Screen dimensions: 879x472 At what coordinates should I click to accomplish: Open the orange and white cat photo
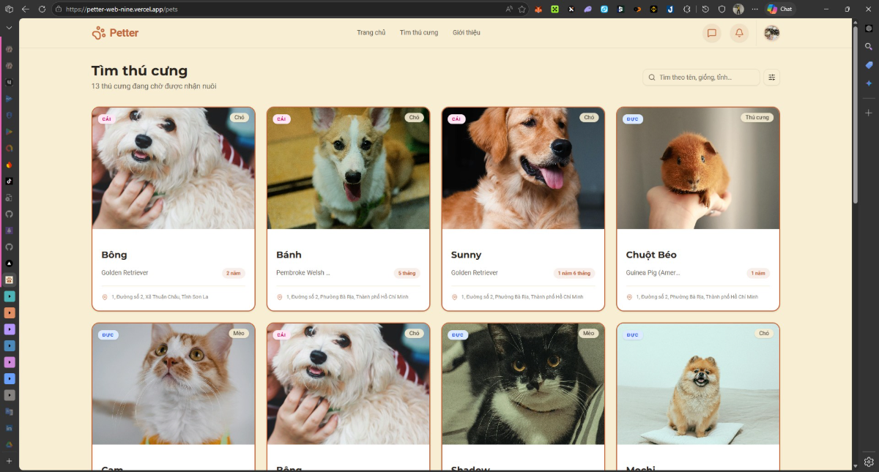tap(174, 384)
